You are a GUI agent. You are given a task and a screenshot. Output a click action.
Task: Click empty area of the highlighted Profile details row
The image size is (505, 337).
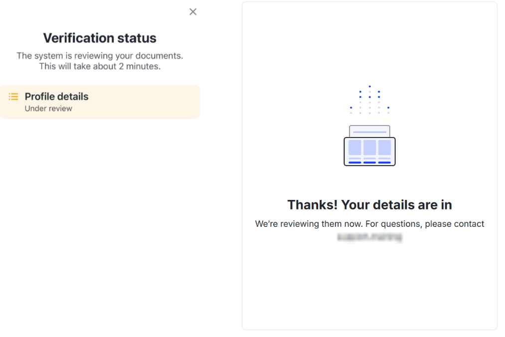click(150, 102)
